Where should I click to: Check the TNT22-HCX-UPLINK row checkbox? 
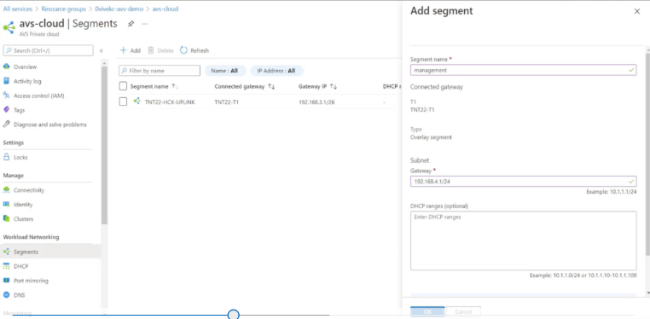(x=123, y=101)
